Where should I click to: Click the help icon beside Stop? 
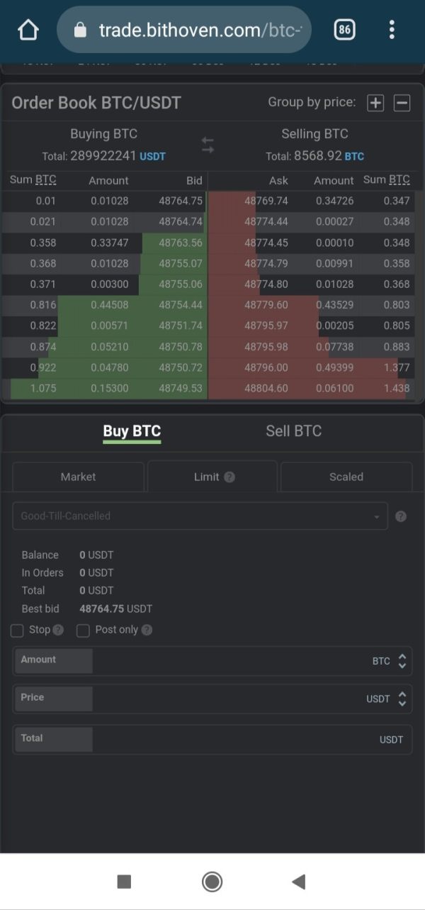pos(58,630)
